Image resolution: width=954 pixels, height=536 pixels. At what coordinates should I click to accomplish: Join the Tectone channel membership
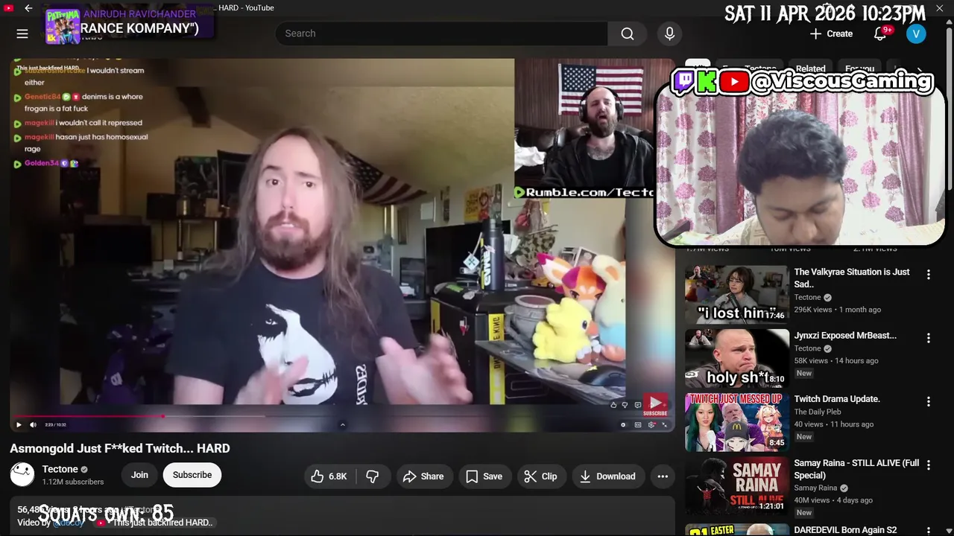pos(140,475)
